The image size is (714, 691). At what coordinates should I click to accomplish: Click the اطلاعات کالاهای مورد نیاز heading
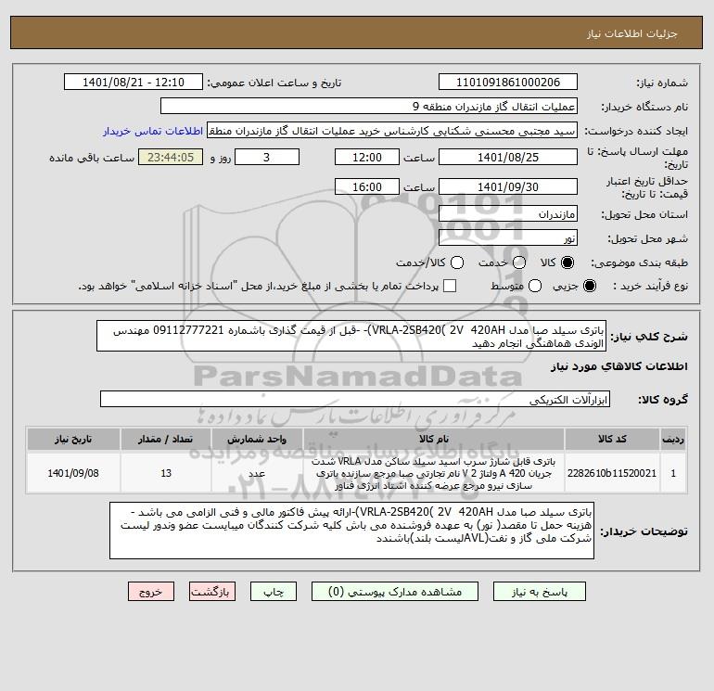pos(619,366)
